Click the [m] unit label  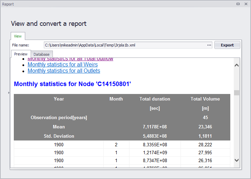coord(205,108)
